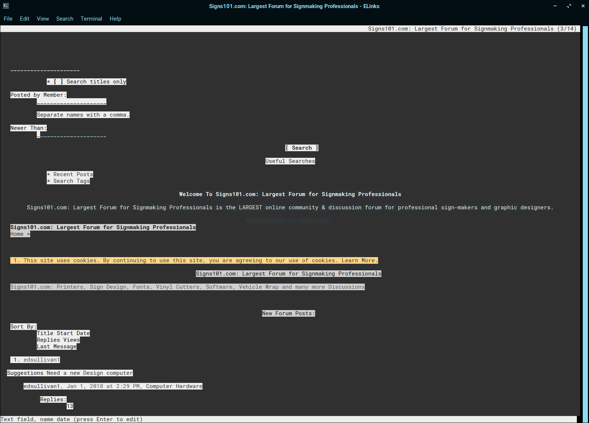Open edsullivan1 profile in numbered list
The width and height of the screenshot is (589, 423).
42,360
